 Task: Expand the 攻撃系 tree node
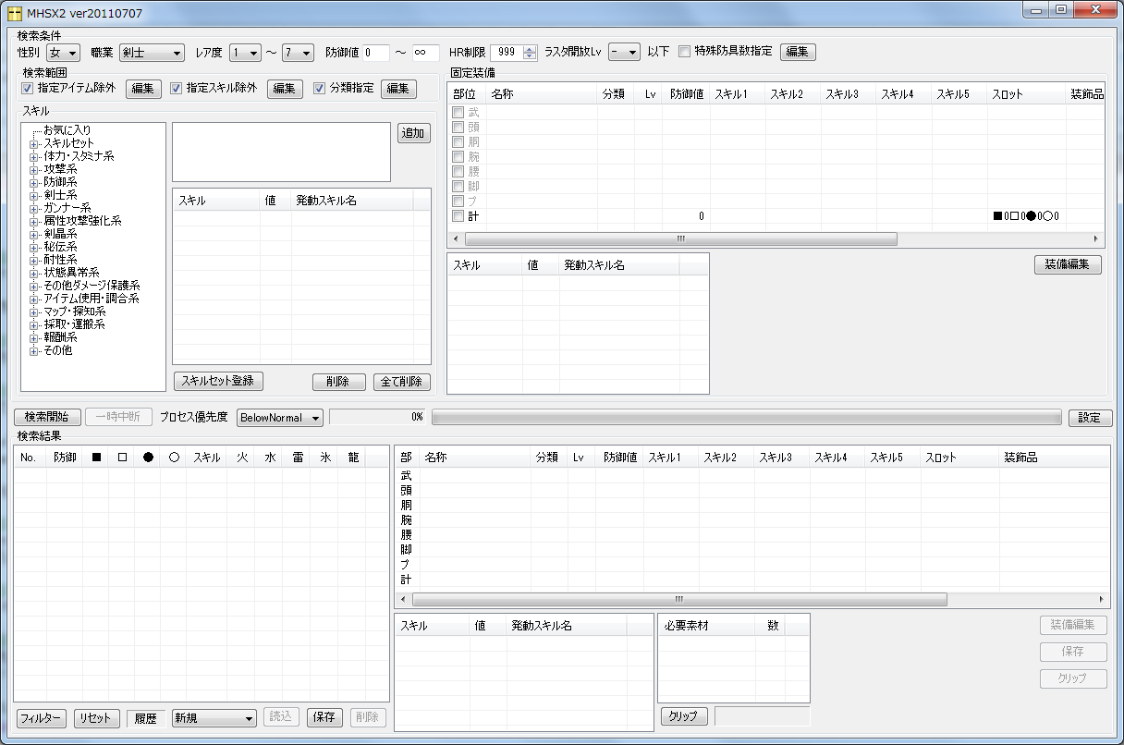(34, 169)
